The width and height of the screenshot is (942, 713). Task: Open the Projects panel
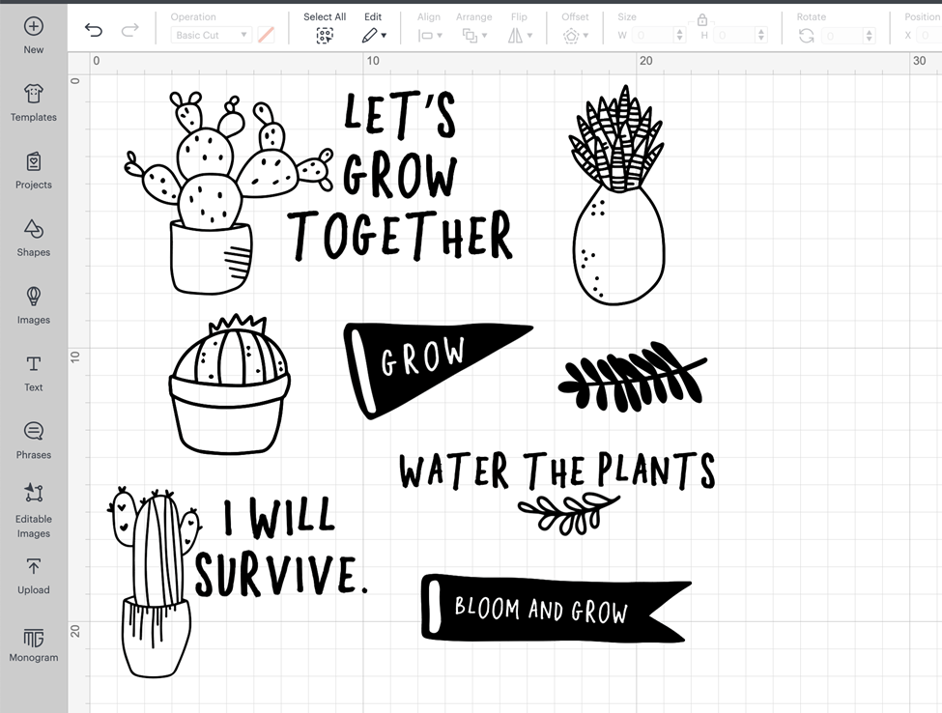coord(34,170)
